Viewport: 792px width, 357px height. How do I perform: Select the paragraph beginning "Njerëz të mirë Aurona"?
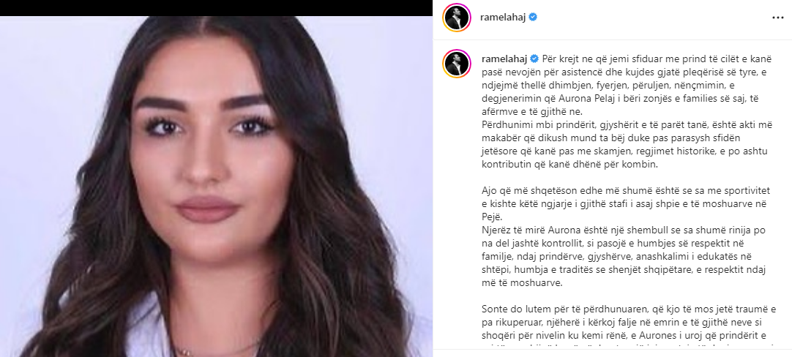628,256
